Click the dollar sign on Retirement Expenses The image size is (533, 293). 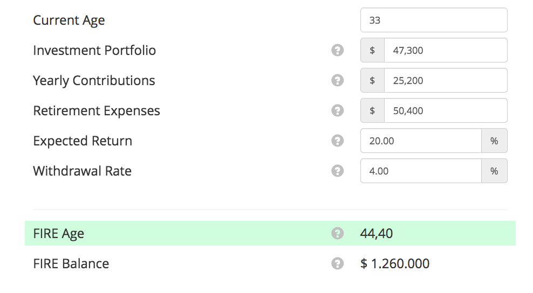[x=372, y=111]
